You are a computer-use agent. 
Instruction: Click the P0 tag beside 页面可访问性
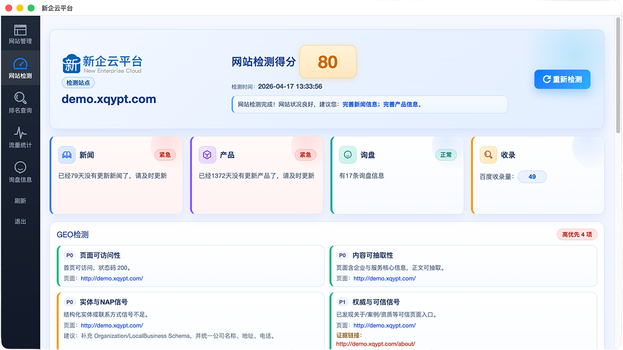tap(70, 255)
